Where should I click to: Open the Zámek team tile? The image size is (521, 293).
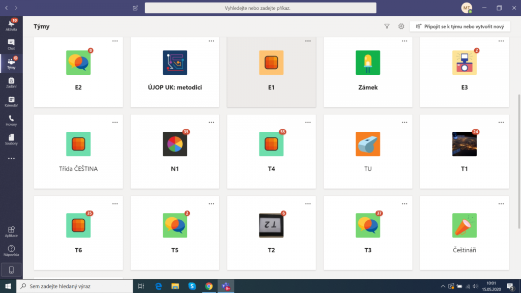point(368,72)
